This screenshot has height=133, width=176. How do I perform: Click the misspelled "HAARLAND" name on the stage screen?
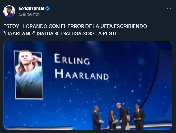point(82,74)
